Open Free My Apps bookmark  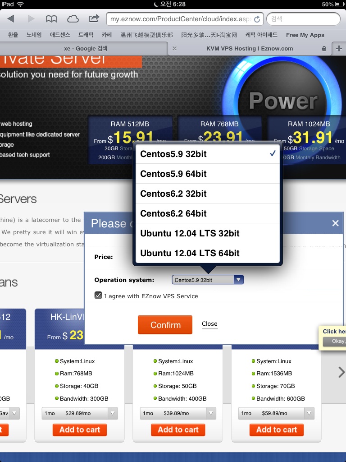[305, 35]
